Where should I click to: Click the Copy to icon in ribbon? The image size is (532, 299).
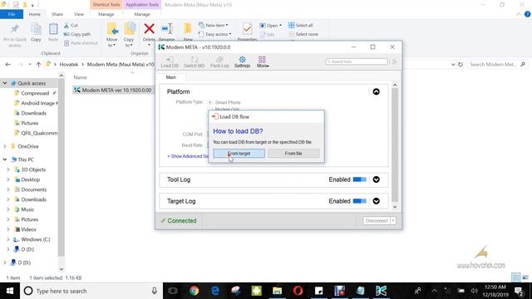click(130, 29)
